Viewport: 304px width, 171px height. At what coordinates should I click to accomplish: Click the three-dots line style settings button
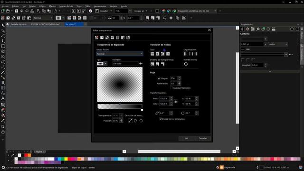point(291,55)
